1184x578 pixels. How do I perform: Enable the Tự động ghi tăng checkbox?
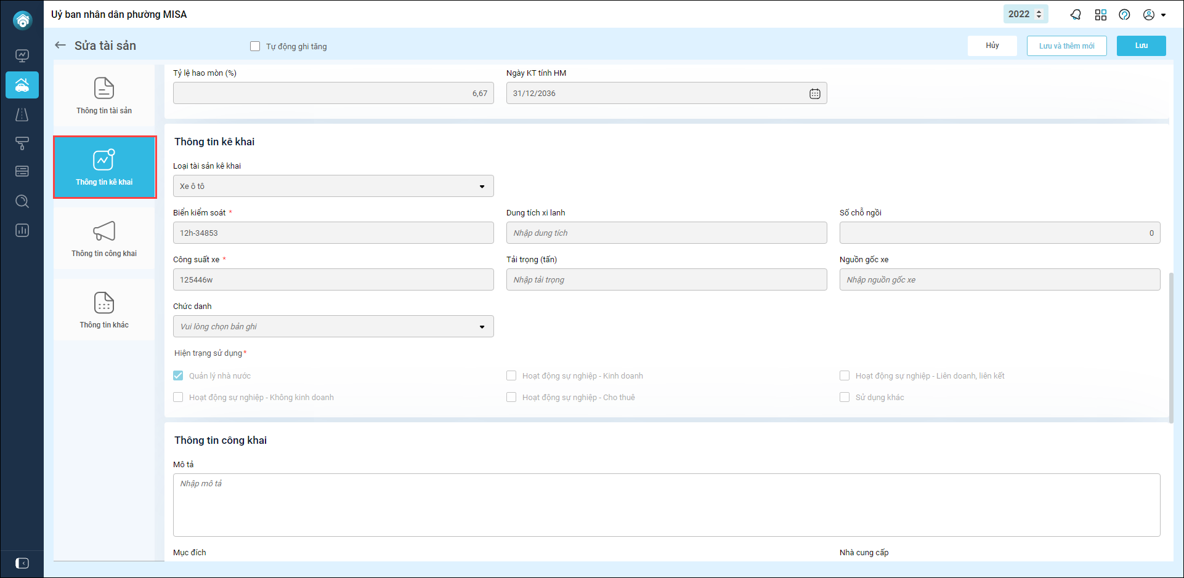tap(255, 46)
